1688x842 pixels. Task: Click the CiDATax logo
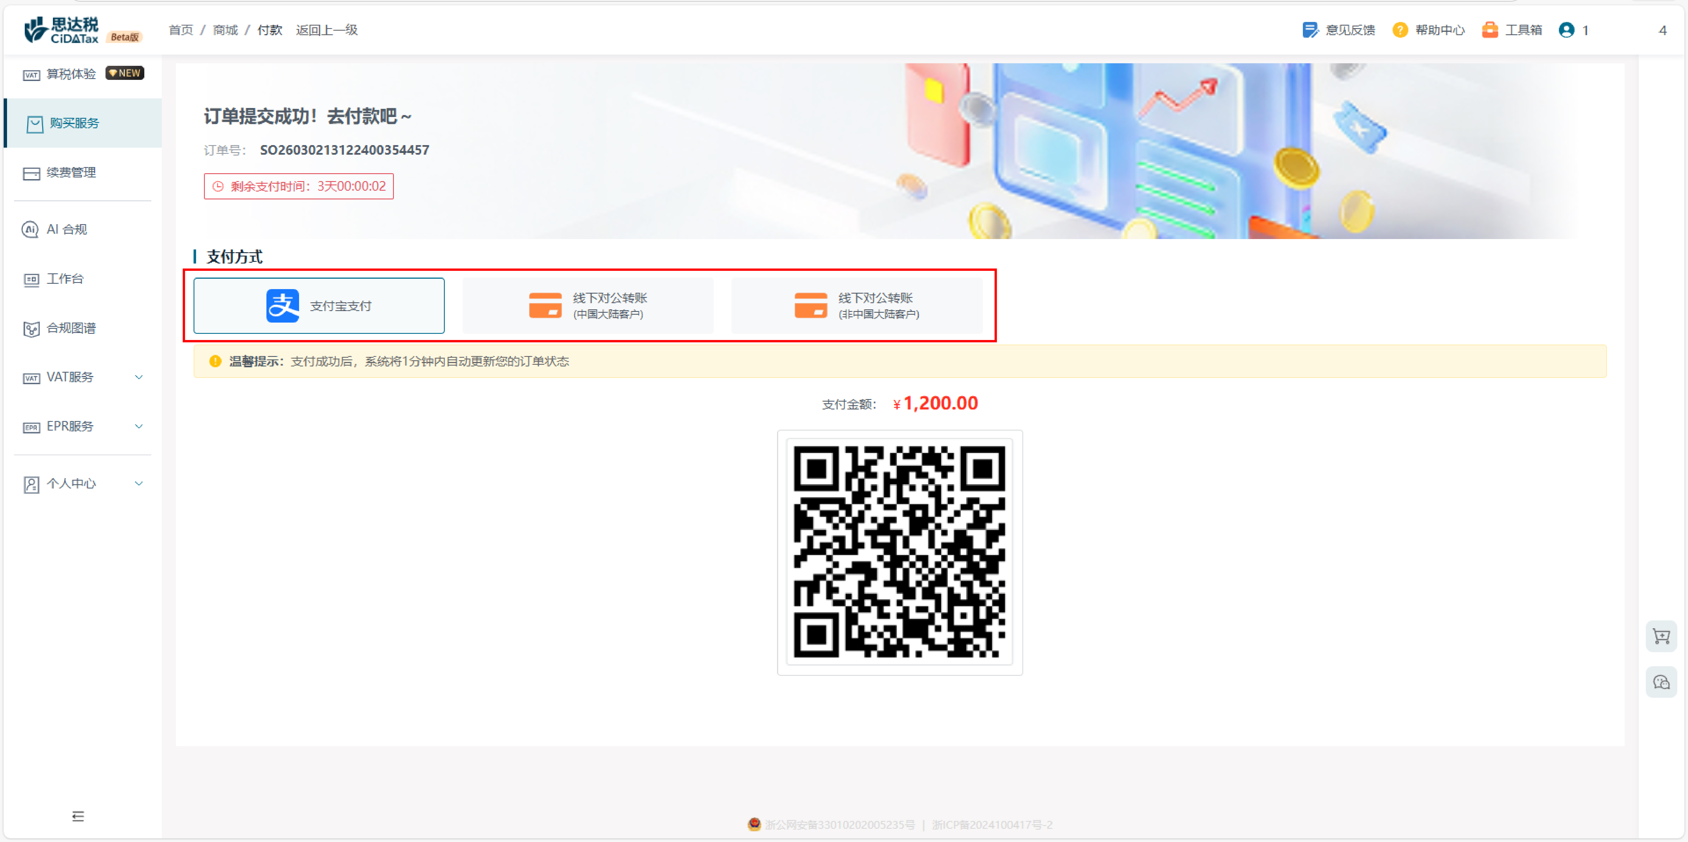pyautogui.click(x=62, y=30)
